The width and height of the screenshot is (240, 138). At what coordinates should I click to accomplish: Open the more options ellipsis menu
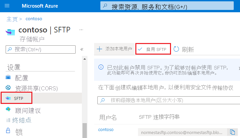coord(81,30)
